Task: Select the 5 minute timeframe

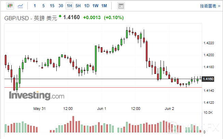Action: 43,6
